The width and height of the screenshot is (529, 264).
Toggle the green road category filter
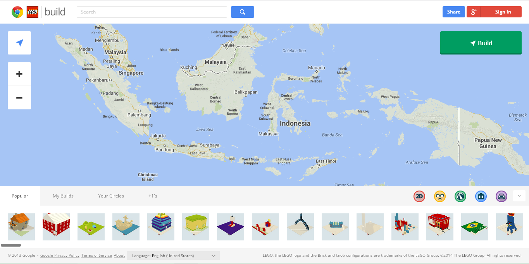[460, 196]
